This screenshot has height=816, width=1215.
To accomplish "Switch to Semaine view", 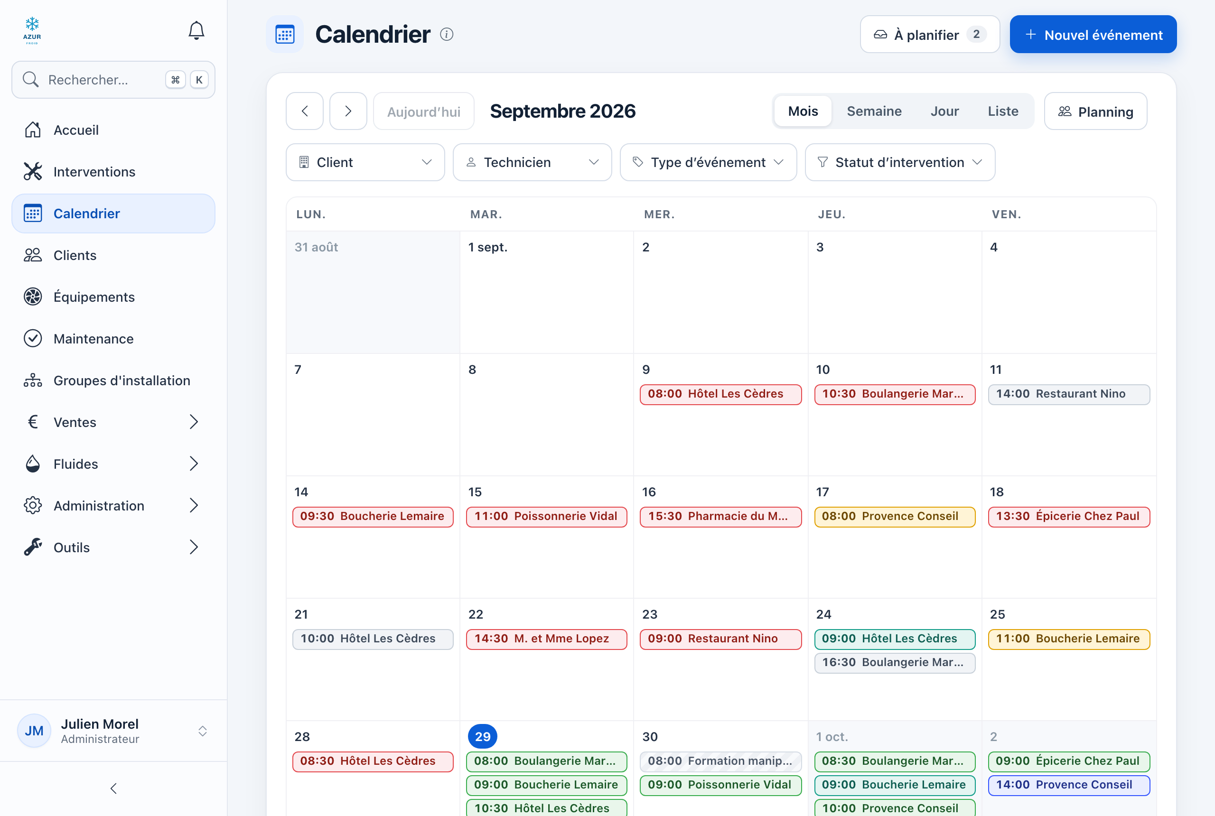I will click(x=874, y=111).
